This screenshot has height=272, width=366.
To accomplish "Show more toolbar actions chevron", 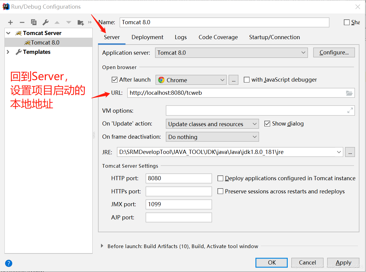I will click(x=90, y=22).
